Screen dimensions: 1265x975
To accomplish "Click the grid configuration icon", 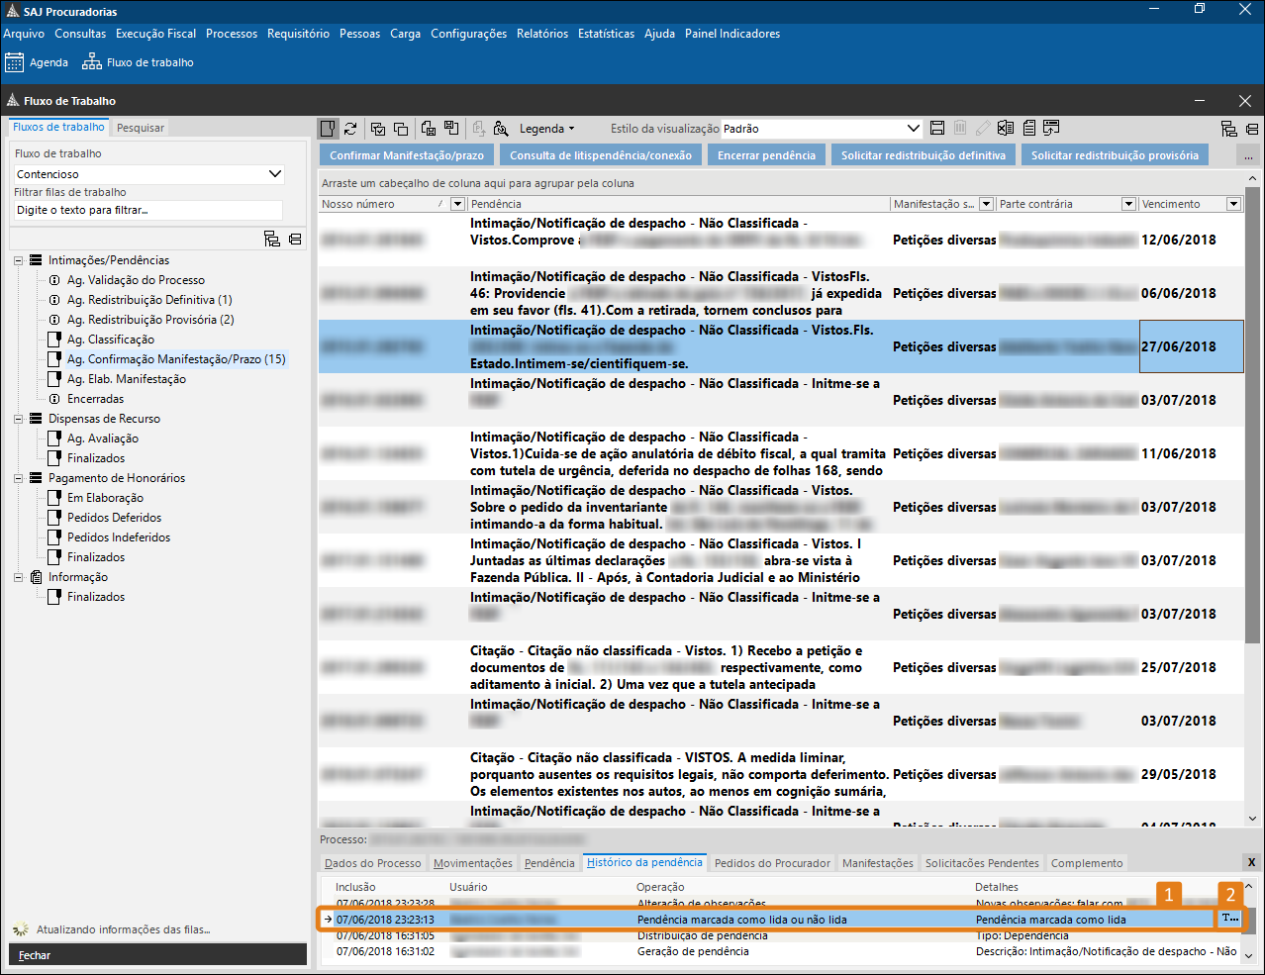I will click(x=1051, y=129).
